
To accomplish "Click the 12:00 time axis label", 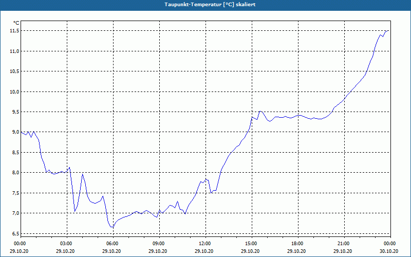I will (205, 244).
